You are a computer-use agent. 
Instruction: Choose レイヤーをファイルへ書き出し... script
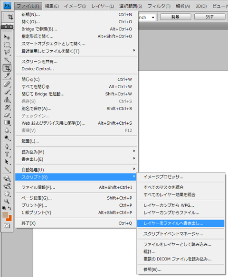(181, 223)
